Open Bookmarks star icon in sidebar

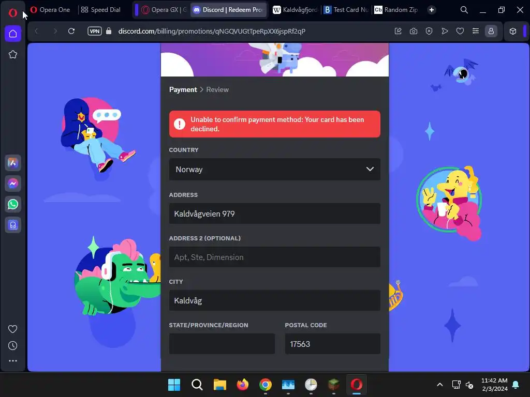click(x=13, y=54)
